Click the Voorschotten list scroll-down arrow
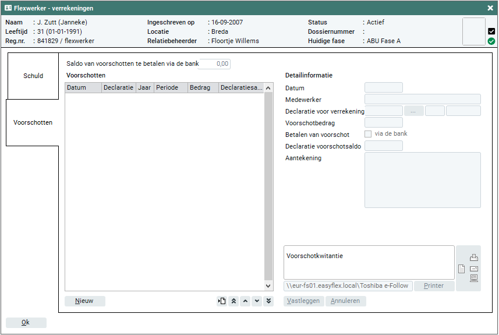Image resolution: width=499 pixels, height=335 pixels. pyautogui.click(x=268, y=286)
